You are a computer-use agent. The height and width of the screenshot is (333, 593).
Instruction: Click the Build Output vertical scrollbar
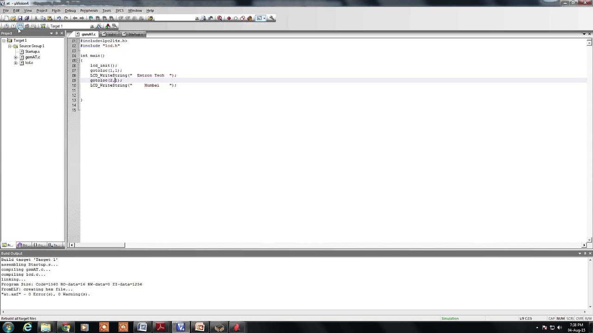pos(590,283)
